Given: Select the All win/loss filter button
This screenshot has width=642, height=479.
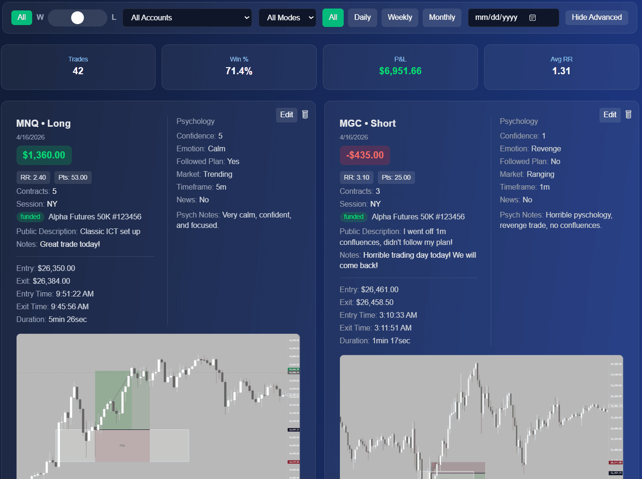Looking at the screenshot, I should pyautogui.click(x=22, y=17).
